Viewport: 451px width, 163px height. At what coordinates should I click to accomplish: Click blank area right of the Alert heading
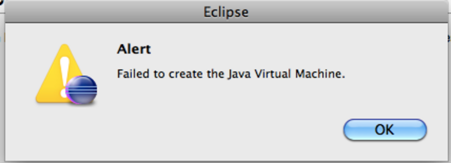[278, 49]
